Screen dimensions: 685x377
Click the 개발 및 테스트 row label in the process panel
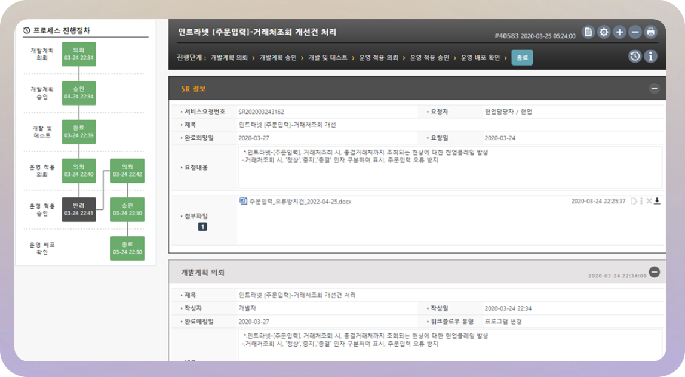pos(42,132)
